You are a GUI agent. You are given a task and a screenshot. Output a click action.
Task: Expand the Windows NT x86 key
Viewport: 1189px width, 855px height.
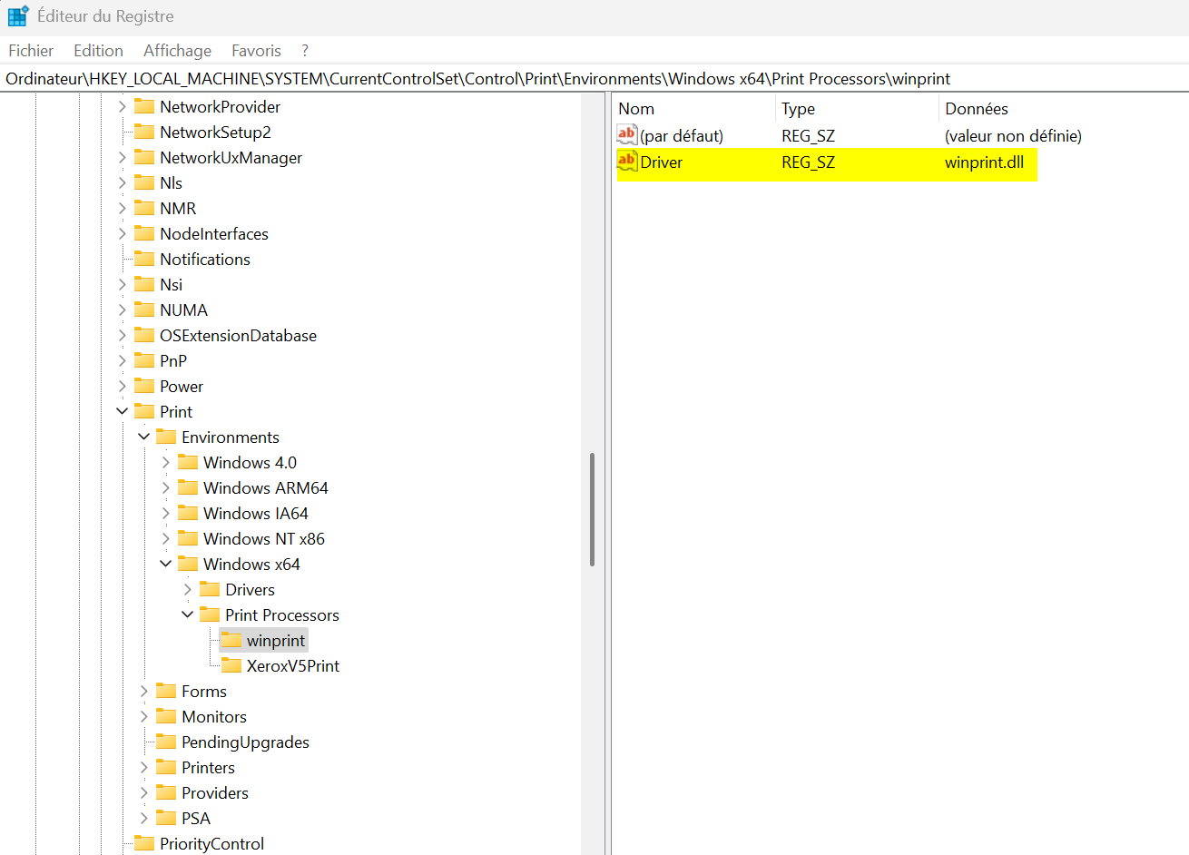coord(165,539)
